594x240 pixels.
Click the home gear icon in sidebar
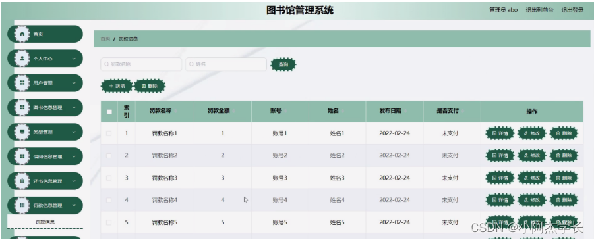click(x=22, y=34)
